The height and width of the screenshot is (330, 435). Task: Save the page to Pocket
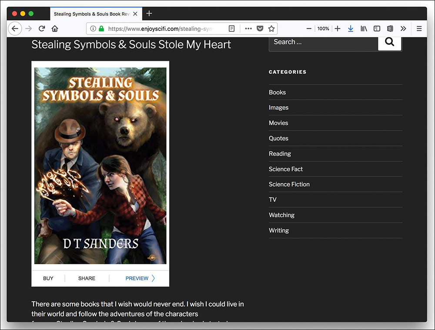260,28
